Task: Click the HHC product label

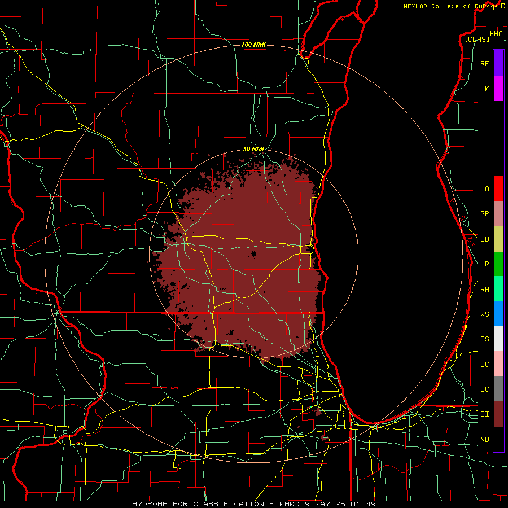Action: point(496,34)
